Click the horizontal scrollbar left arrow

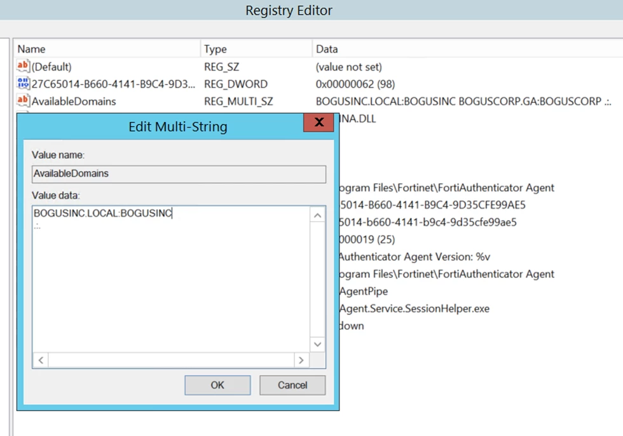(41, 360)
